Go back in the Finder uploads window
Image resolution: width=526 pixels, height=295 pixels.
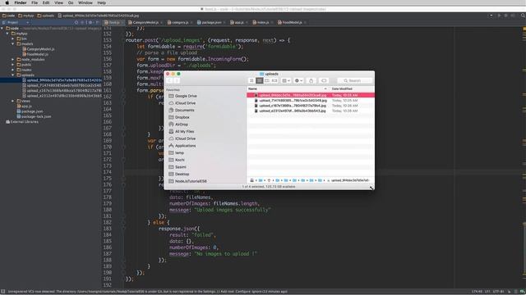pyautogui.click(x=169, y=80)
